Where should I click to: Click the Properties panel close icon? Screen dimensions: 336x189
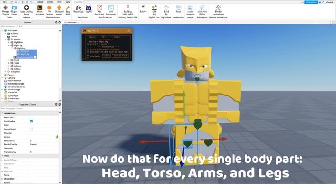[60, 104]
